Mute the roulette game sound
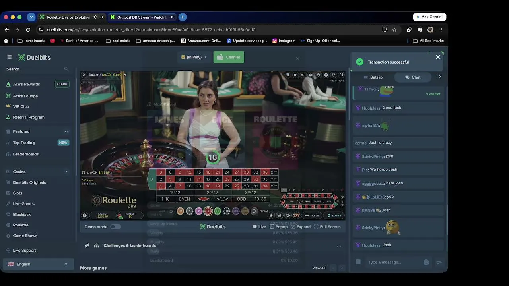 [303, 75]
